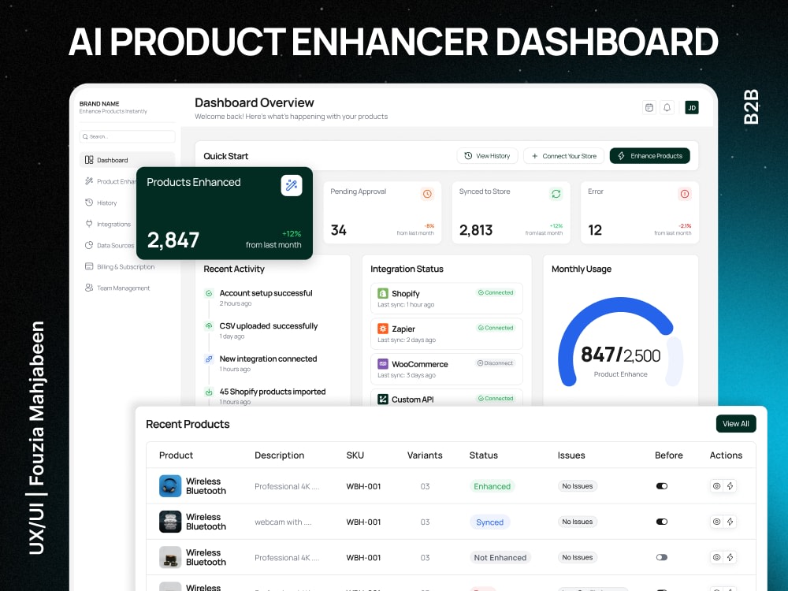Click the Data Sources pie icon in sidebar
The height and width of the screenshot is (591, 788).
click(x=89, y=245)
